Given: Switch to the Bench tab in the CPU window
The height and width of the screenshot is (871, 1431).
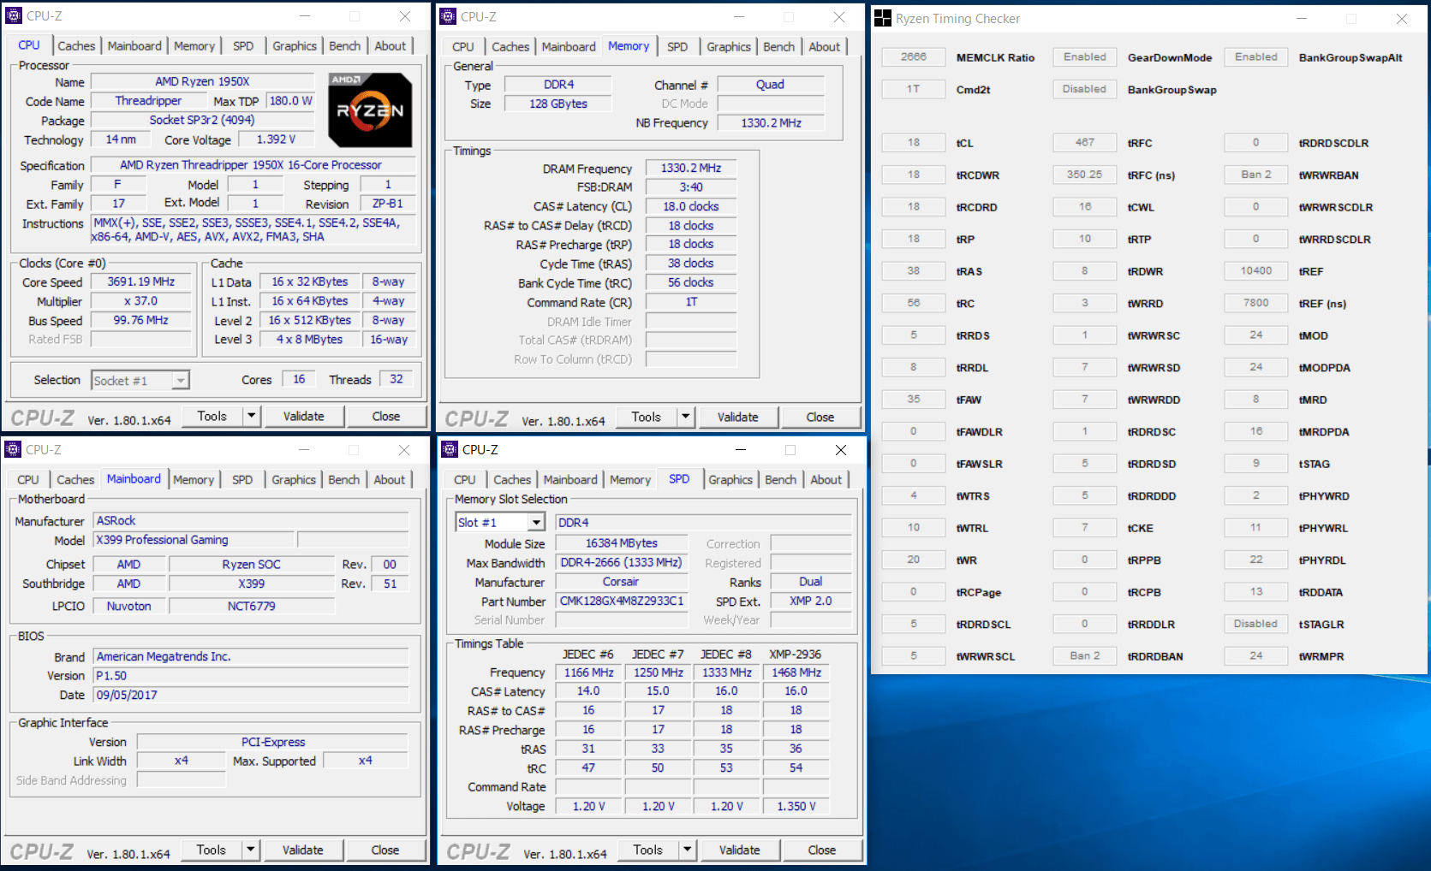Looking at the screenshot, I should [345, 46].
